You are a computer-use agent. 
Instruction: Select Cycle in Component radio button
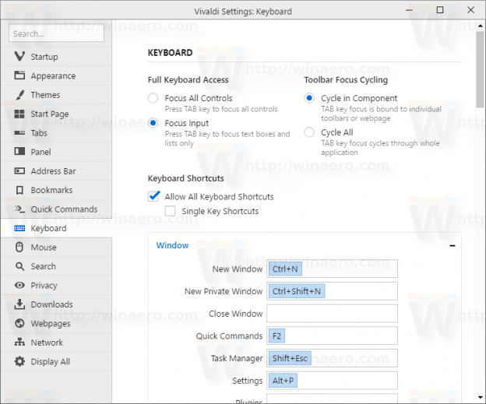coord(309,98)
